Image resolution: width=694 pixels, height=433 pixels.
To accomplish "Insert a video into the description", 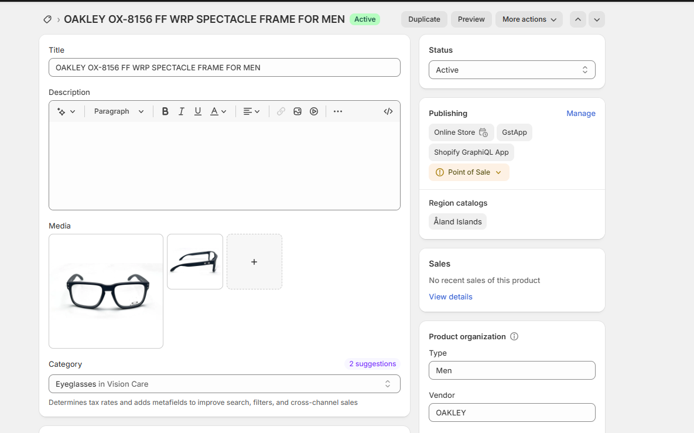I will (x=314, y=111).
